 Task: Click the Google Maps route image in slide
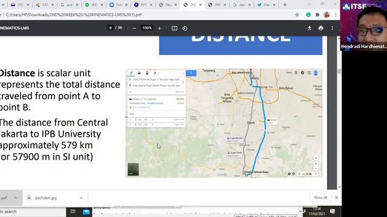pyautogui.click(x=224, y=123)
